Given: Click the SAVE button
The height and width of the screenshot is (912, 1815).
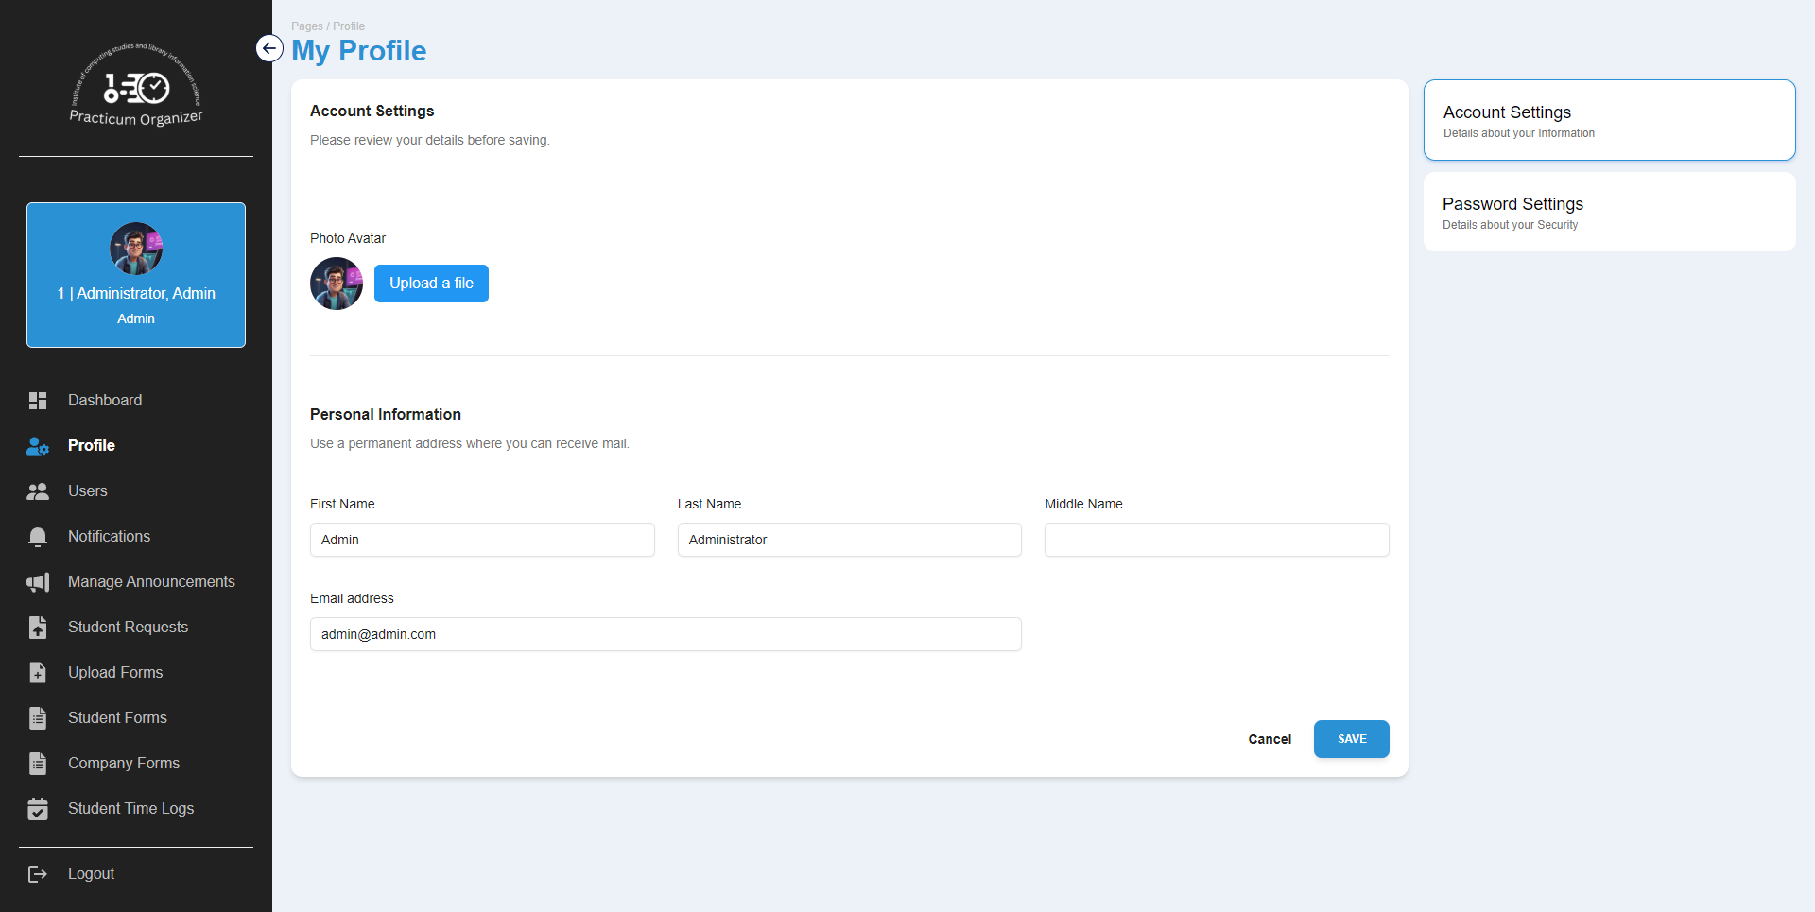Looking at the screenshot, I should [1351, 738].
